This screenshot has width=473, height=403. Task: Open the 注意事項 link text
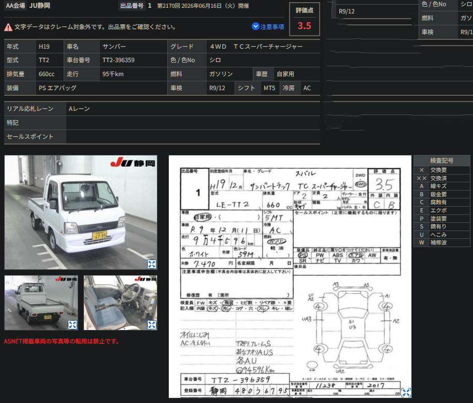pyautogui.click(x=272, y=27)
